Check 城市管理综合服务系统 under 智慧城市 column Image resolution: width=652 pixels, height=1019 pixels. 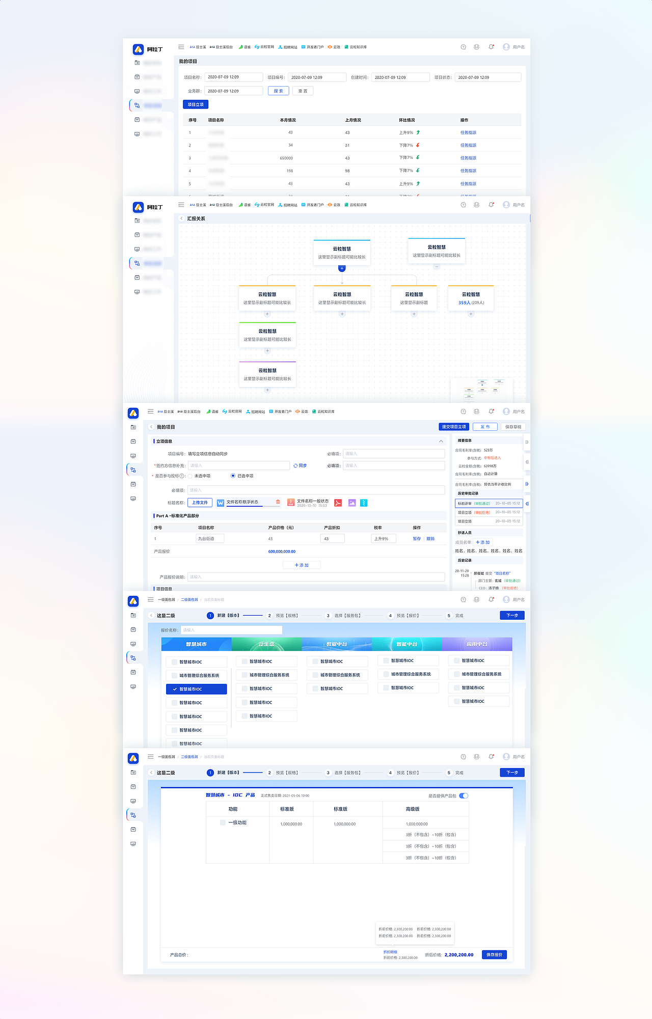click(x=174, y=675)
